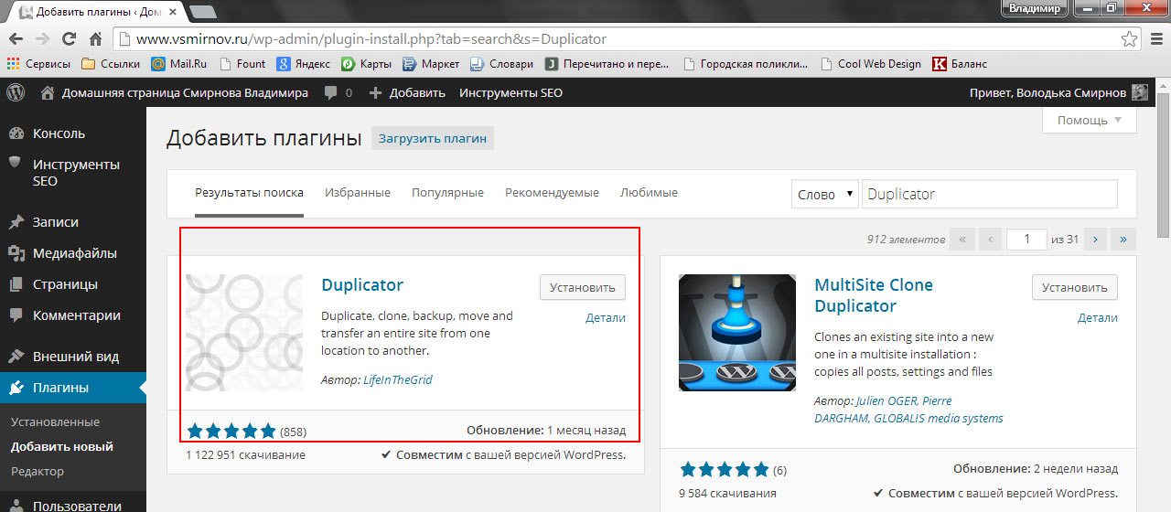Open the Добавить new content menu
Viewport: 1171px width, 512px height.
[x=408, y=92]
